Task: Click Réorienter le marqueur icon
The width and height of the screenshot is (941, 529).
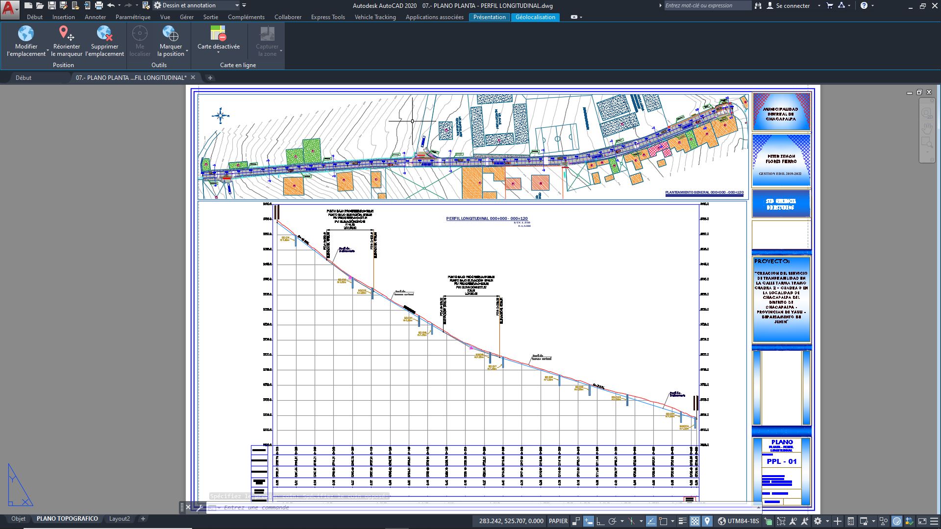Action: pos(66,33)
